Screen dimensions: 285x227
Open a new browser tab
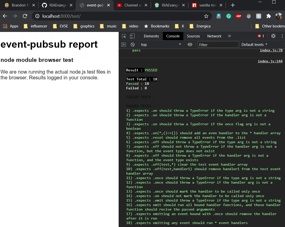(x=233, y=5)
